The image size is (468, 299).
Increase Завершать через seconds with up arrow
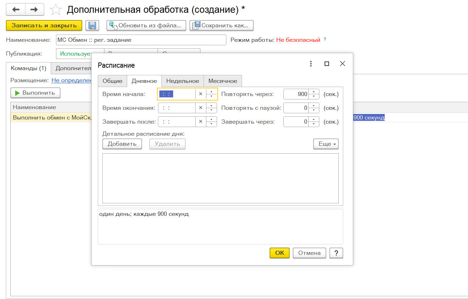pyautogui.click(x=313, y=119)
